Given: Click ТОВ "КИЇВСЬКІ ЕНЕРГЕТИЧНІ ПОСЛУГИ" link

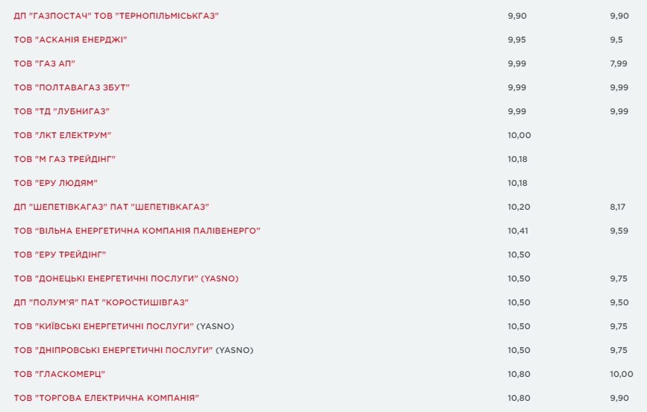Looking at the screenshot, I should 104,327.
